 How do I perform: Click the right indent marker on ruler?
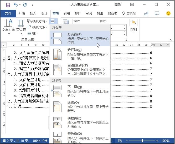click(x=152, y=46)
